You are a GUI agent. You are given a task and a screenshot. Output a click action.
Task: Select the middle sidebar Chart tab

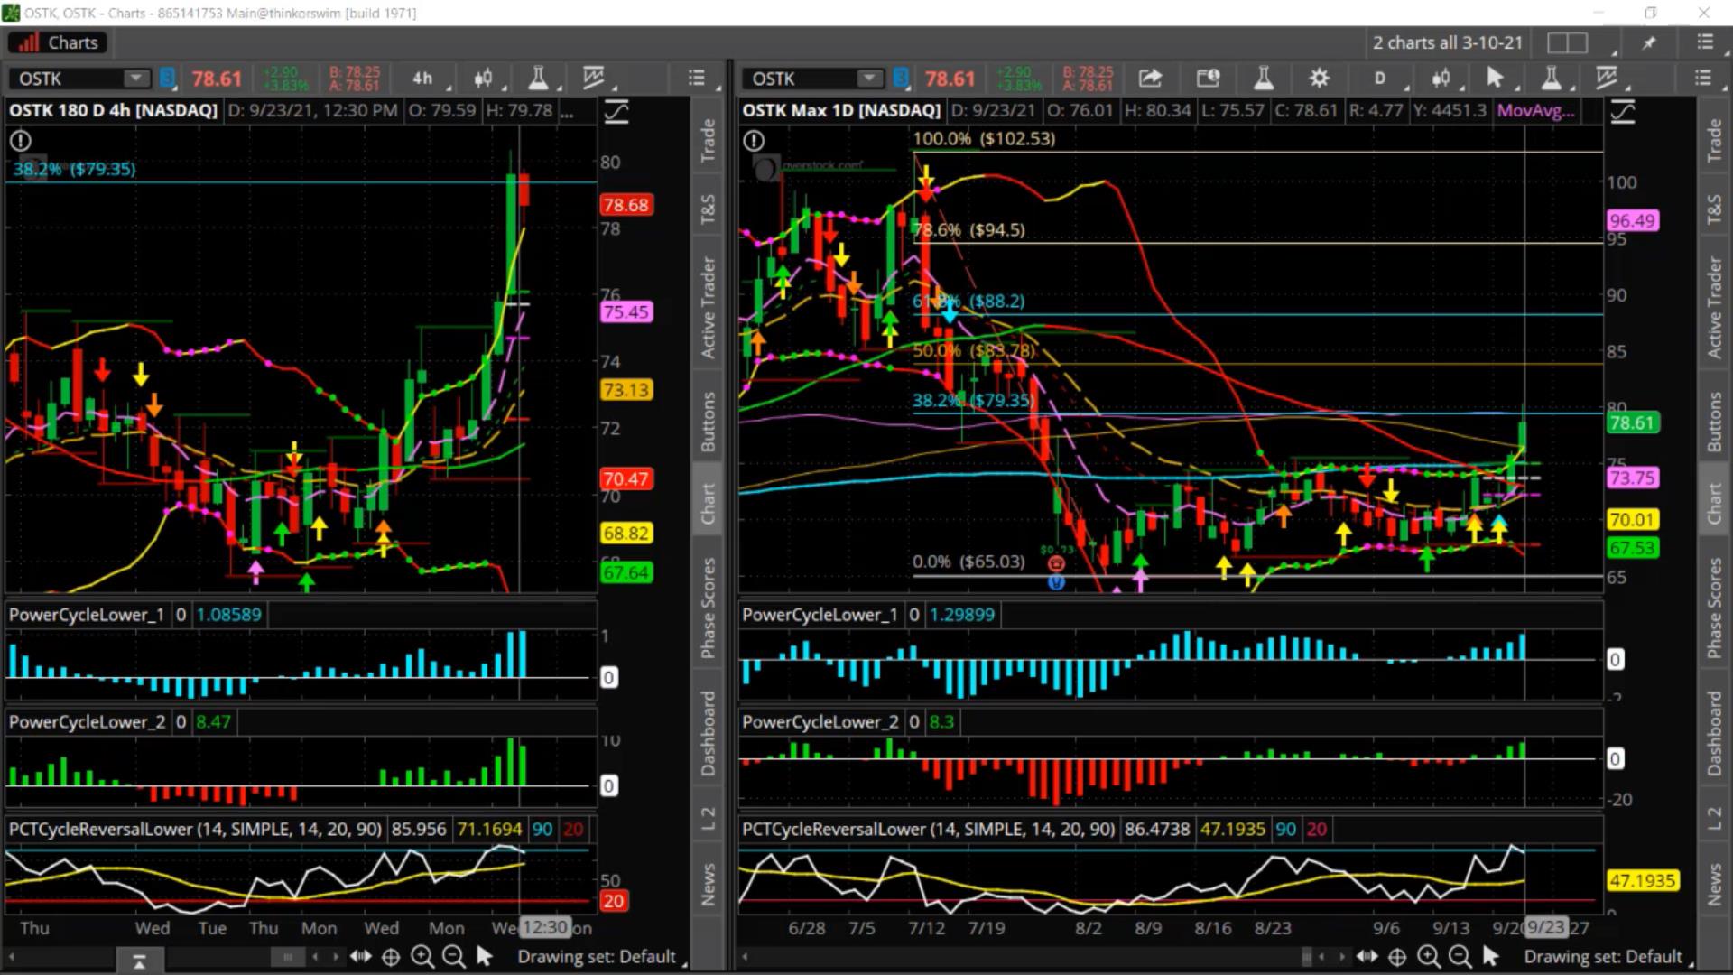[x=708, y=504]
